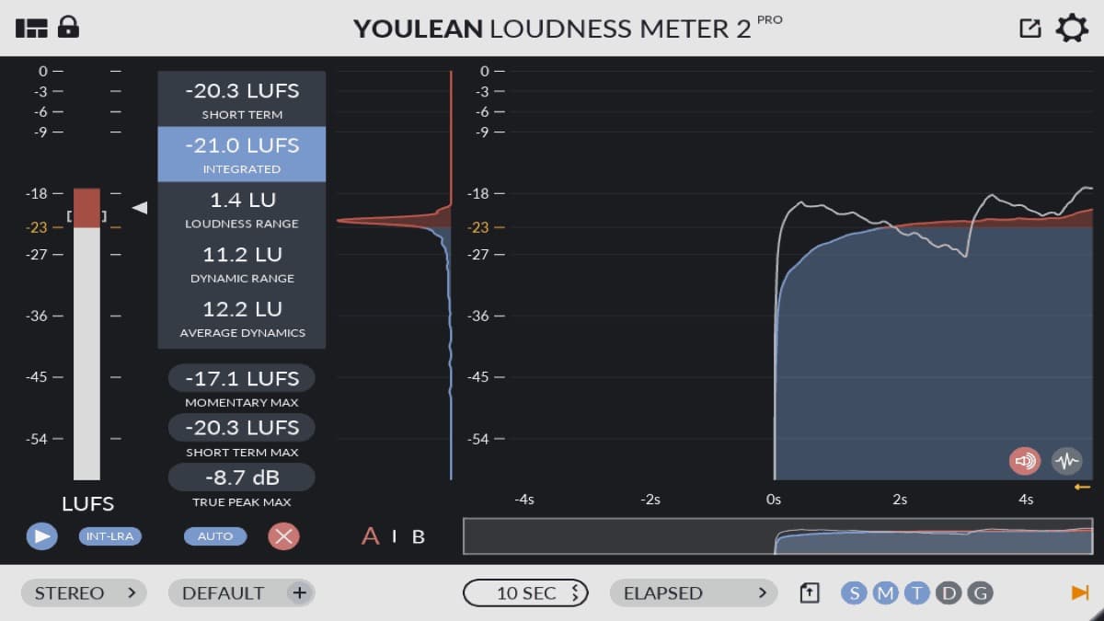Click the Momentary Max -17.1 LUFS value
1104x621 pixels.
[x=242, y=378]
